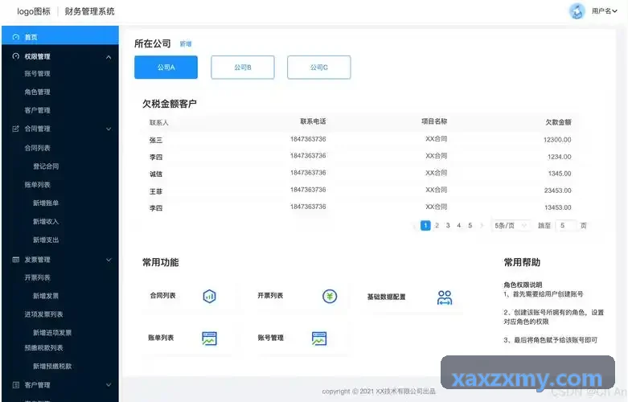This screenshot has height=402, width=628.
Task: Click the 联系人 column header
Action: pos(159,122)
